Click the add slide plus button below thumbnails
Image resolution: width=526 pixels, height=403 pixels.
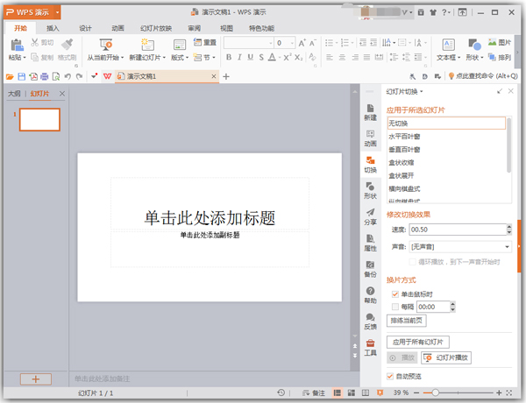coord(36,379)
